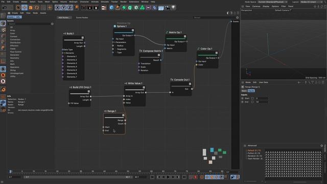
Task: Select the Geometry asset category
Action: pos(14,58)
